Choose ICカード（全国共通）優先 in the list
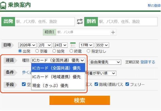This screenshot has width=161, height=111. click(58, 68)
